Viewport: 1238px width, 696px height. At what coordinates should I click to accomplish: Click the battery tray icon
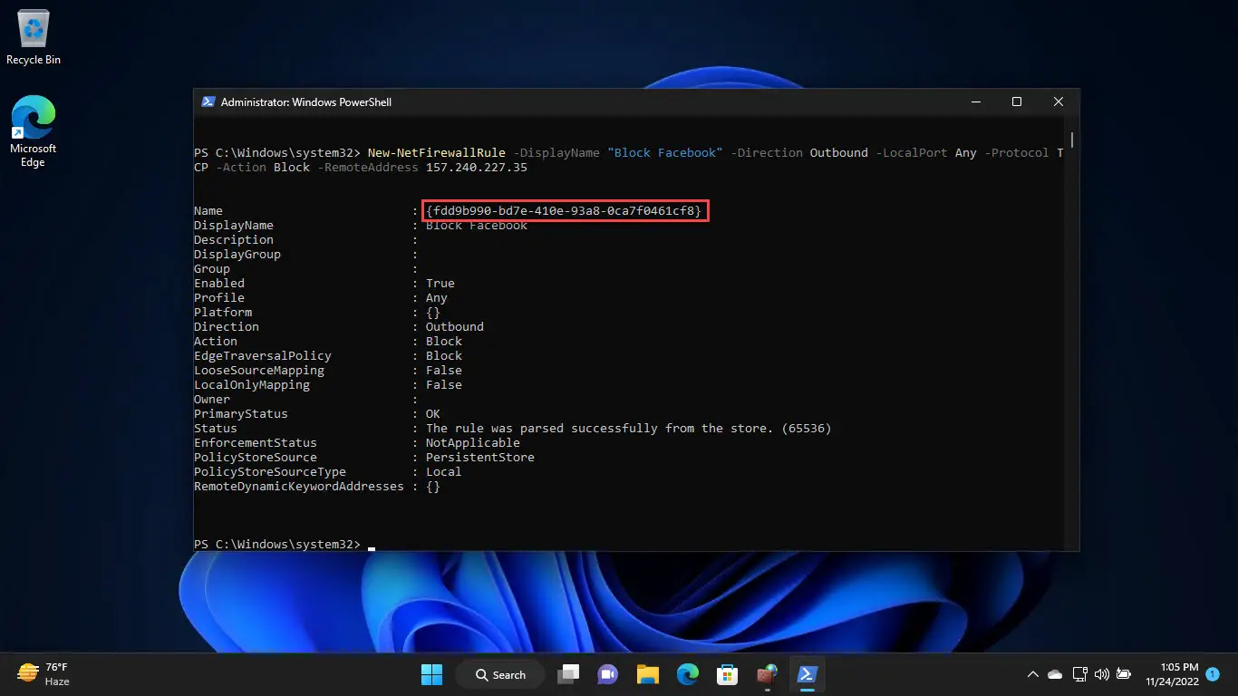point(1124,674)
